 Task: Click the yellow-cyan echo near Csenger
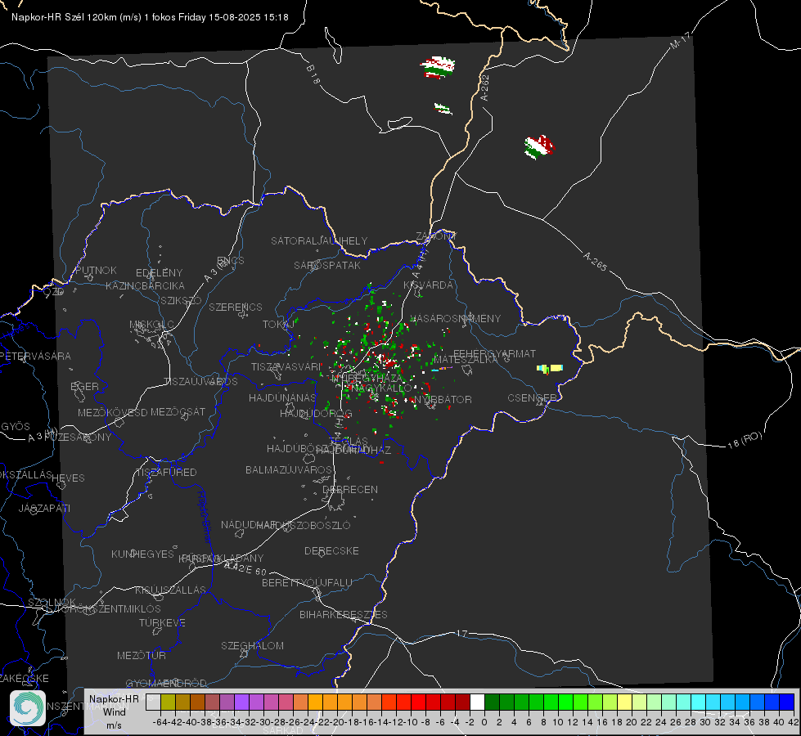[550, 368]
